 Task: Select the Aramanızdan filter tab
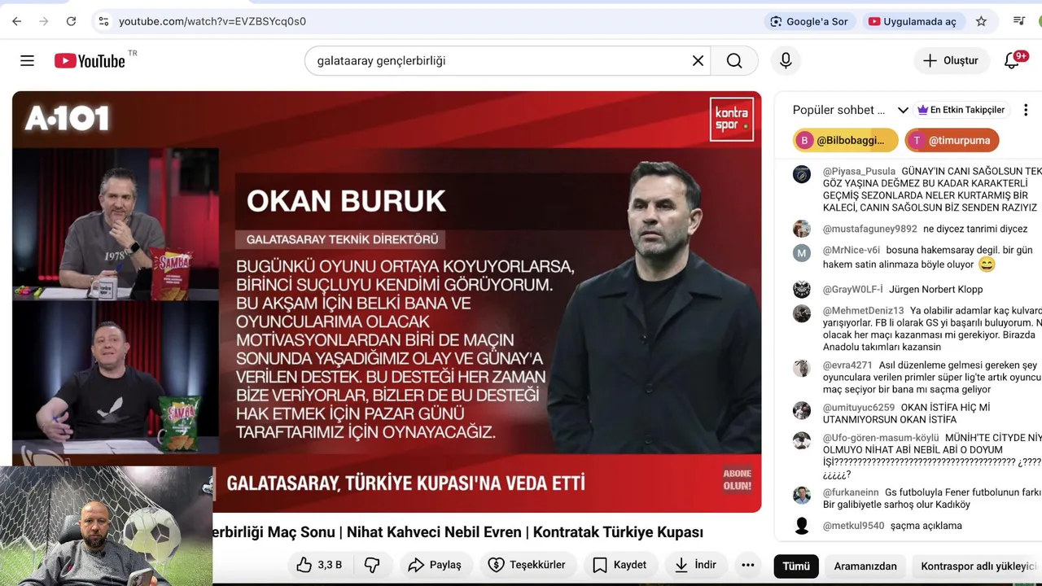[865, 566]
